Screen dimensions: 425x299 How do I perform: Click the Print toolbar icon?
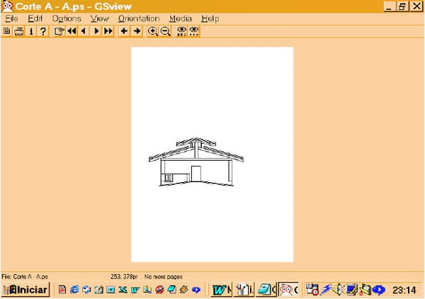pyautogui.click(x=18, y=31)
